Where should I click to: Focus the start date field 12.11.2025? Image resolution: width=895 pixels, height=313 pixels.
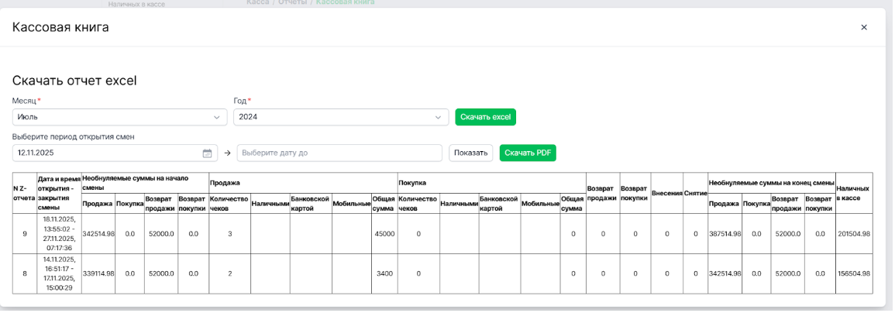[x=107, y=153]
